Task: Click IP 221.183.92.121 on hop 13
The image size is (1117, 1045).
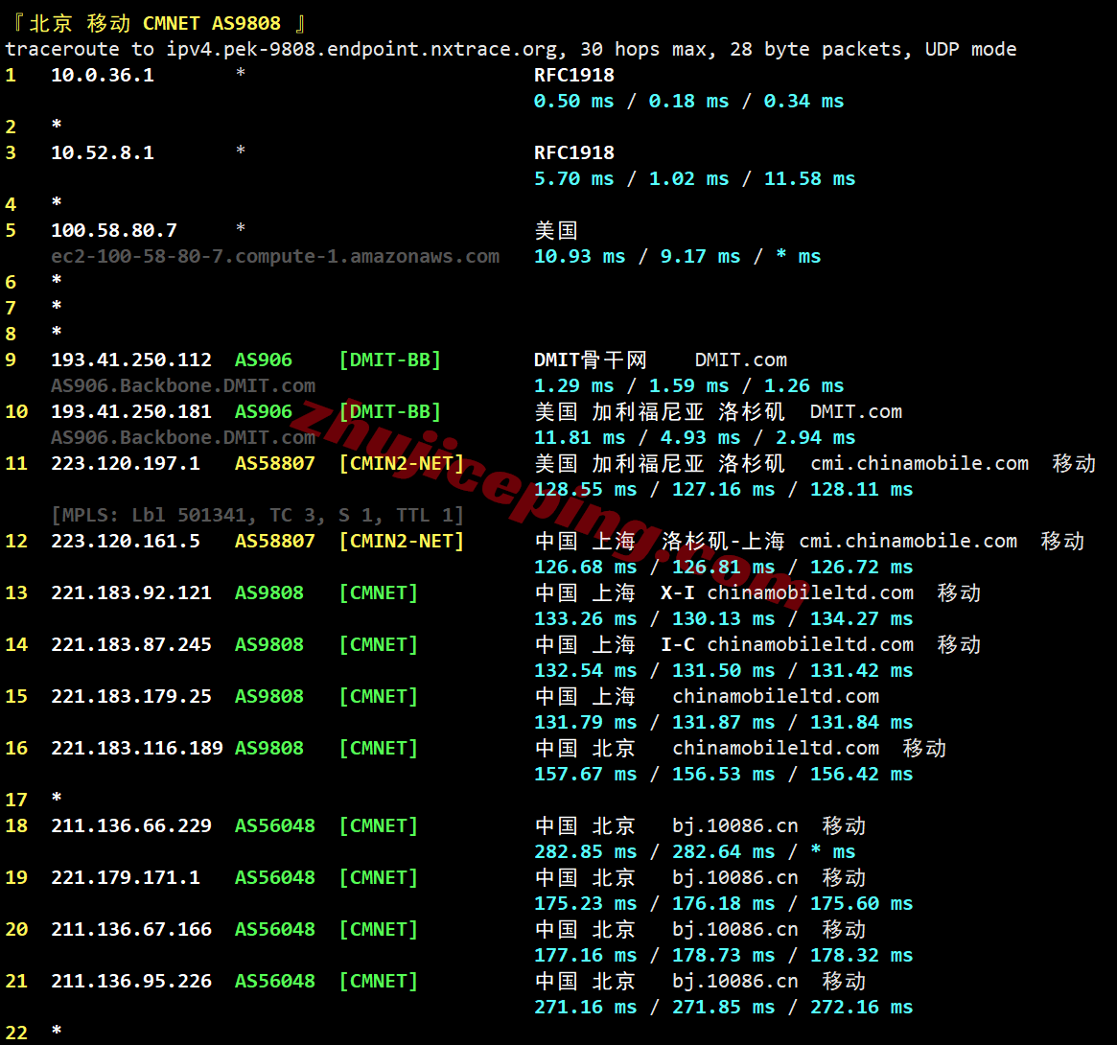Action: coord(131,592)
